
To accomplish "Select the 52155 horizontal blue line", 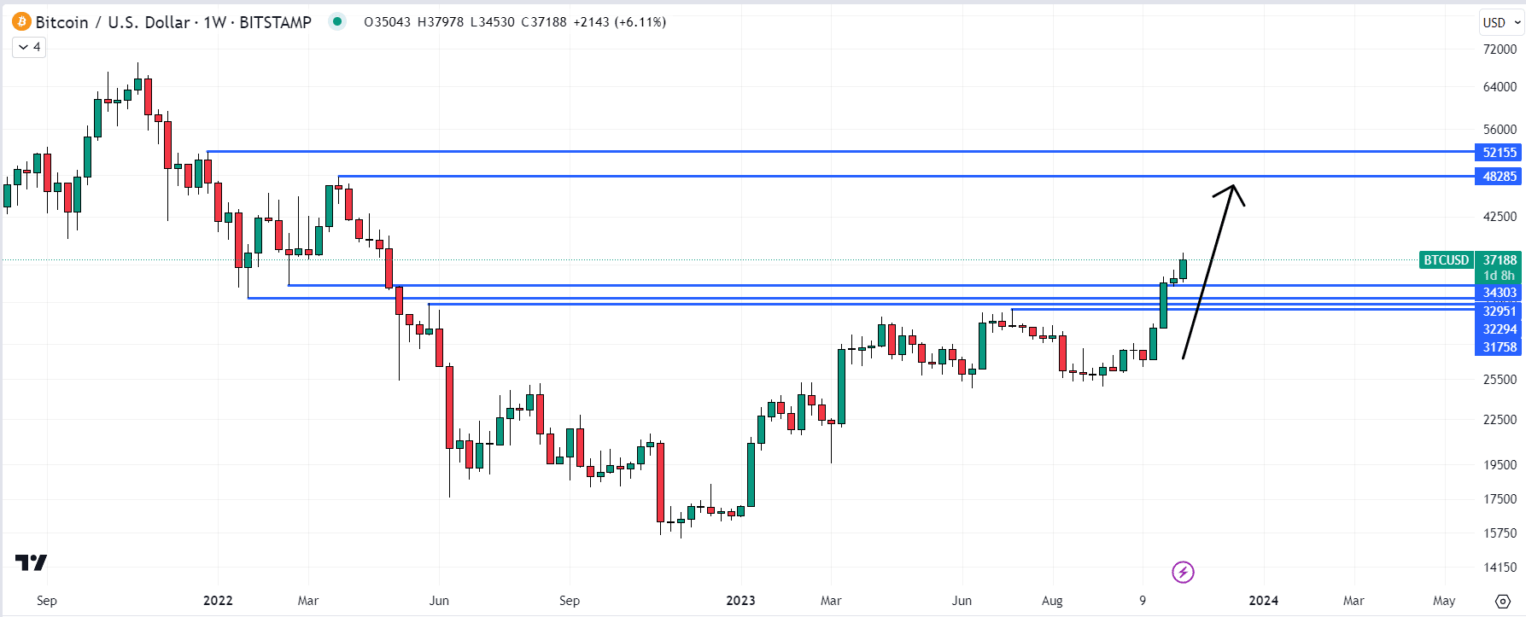I will click(x=841, y=152).
